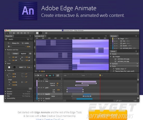Expand the Corners section in Properties
The width and height of the screenshot is (143, 120).
5,92
